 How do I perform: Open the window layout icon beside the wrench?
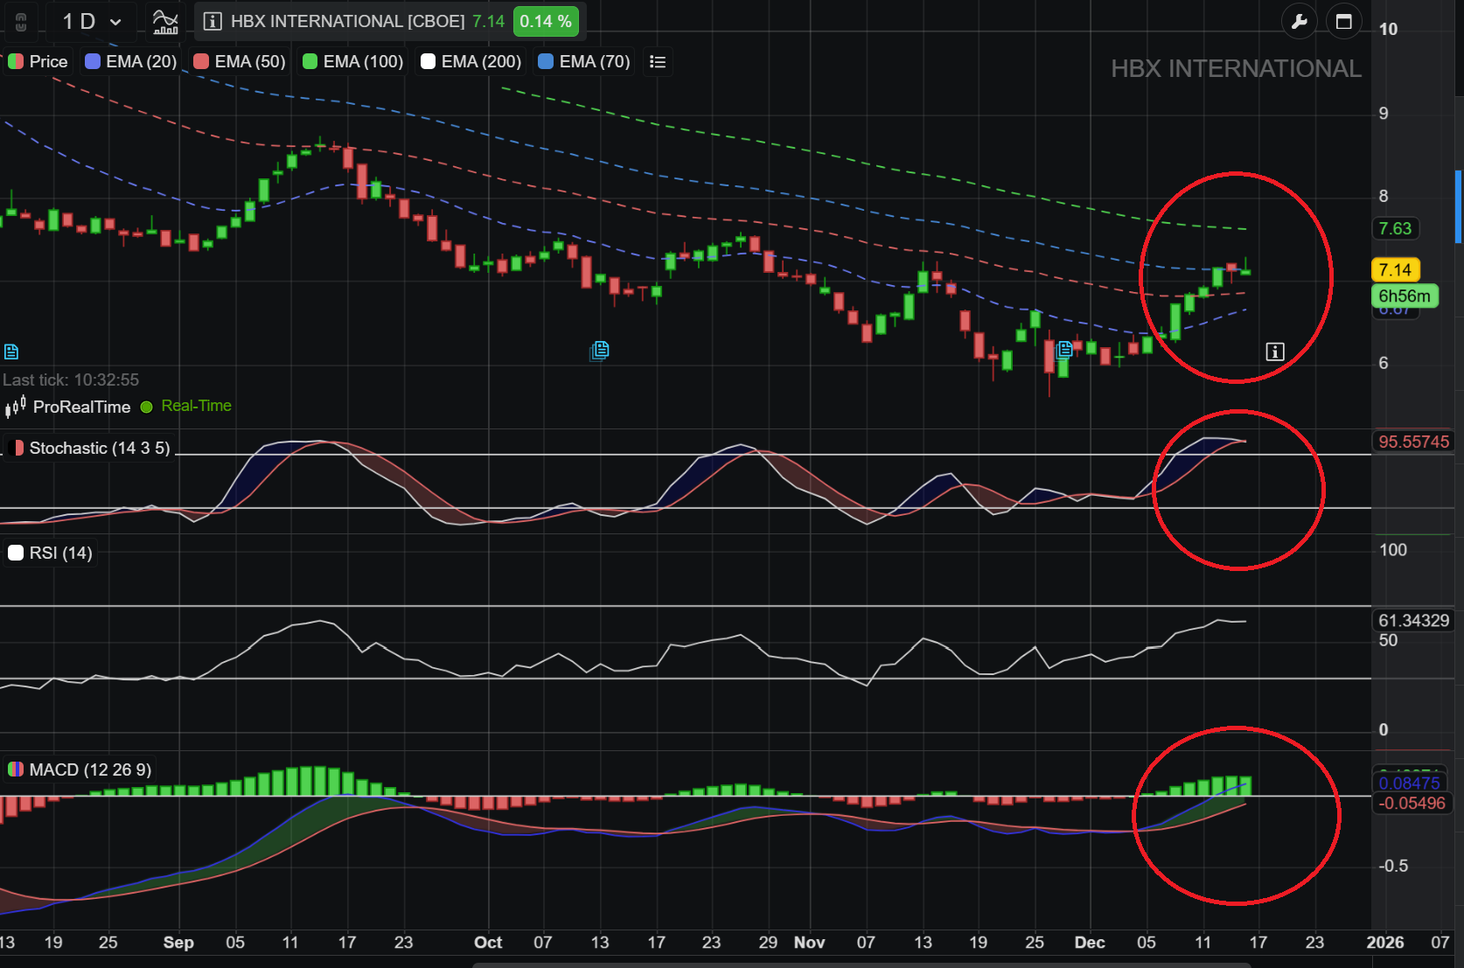(x=1344, y=20)
